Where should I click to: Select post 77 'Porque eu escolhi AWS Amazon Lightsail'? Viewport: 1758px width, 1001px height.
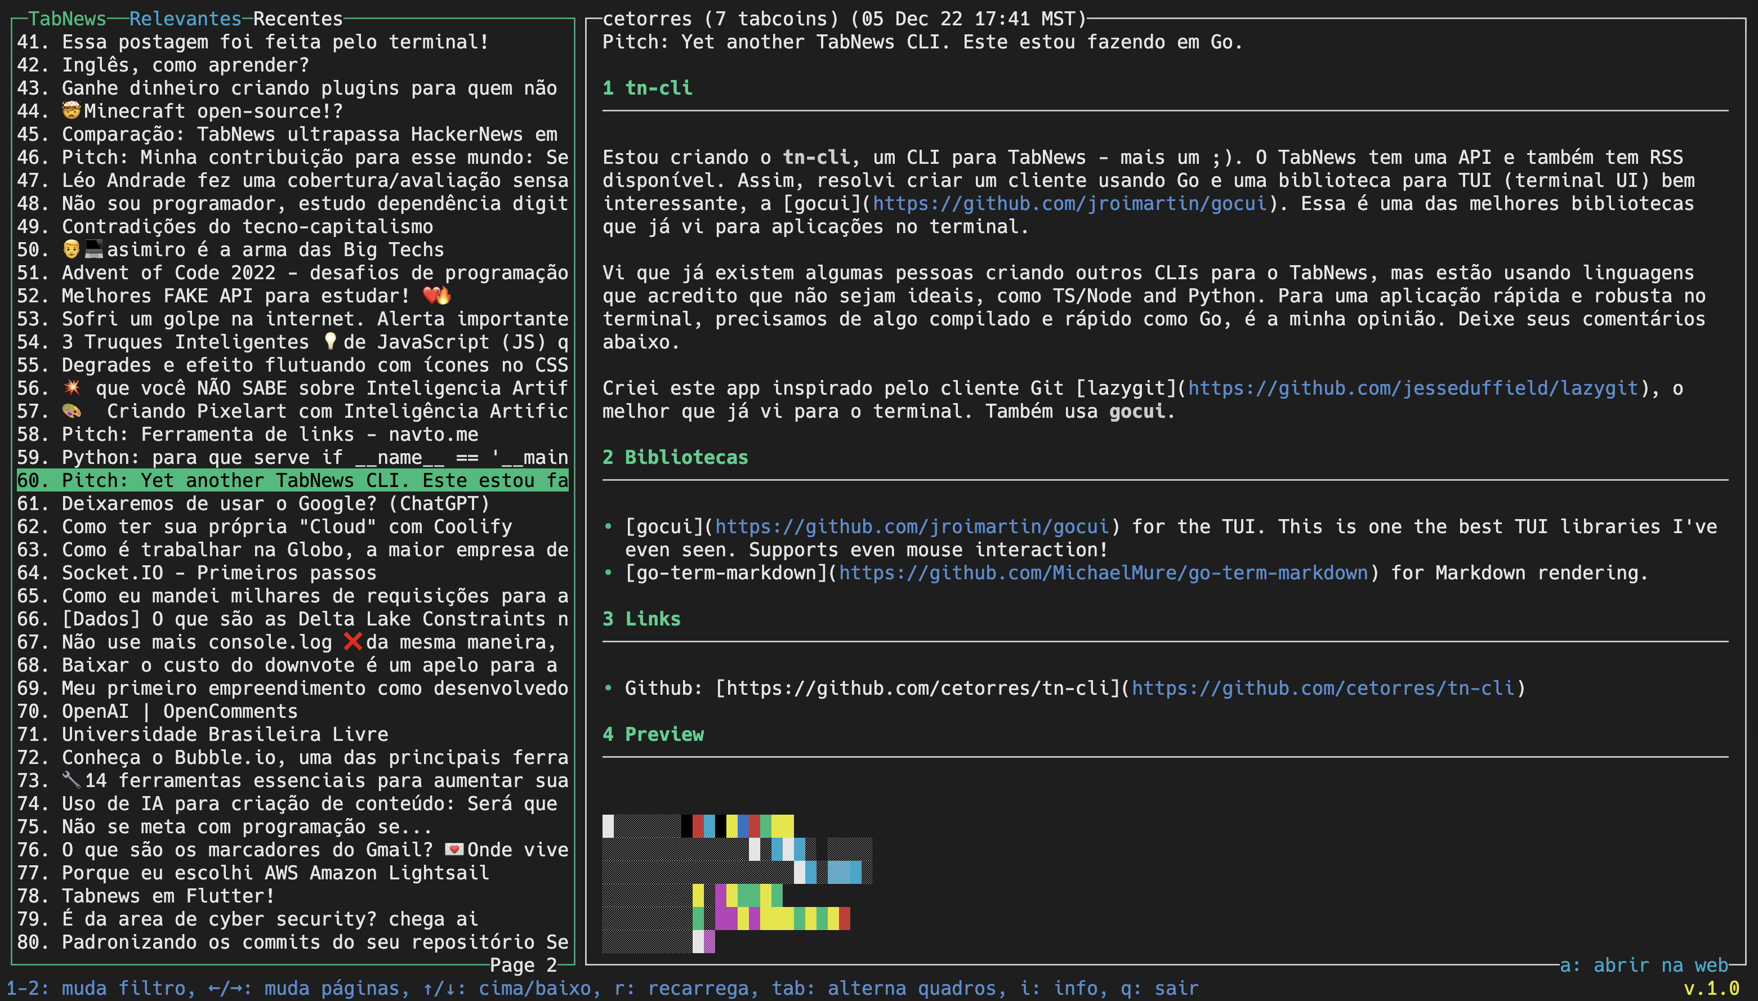[292, 873]
